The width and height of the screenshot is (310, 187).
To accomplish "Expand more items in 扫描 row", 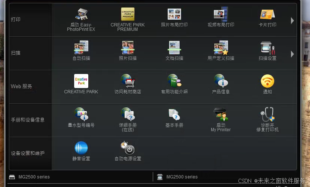I will point(292,54).
